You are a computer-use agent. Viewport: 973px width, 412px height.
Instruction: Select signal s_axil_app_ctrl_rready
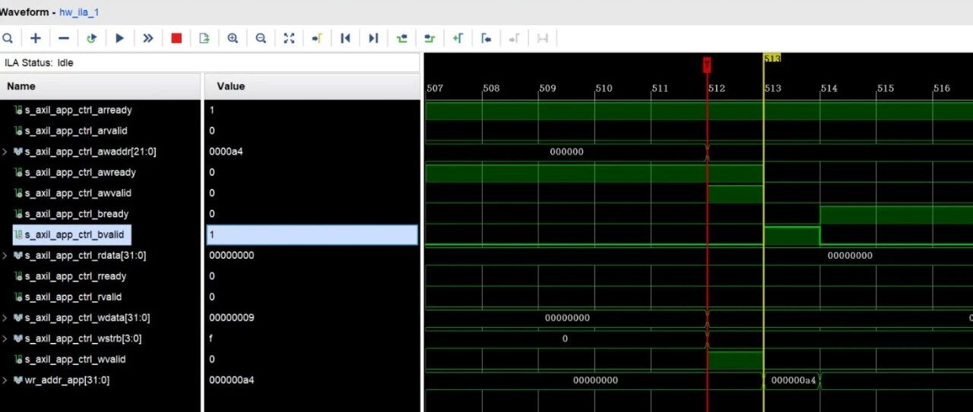point(75,276)
